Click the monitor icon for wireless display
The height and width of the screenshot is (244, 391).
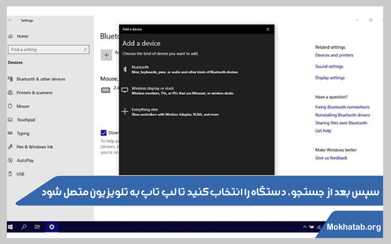[125, 90]
